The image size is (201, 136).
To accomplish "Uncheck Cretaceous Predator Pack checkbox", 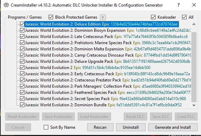I will pos(22,80).
